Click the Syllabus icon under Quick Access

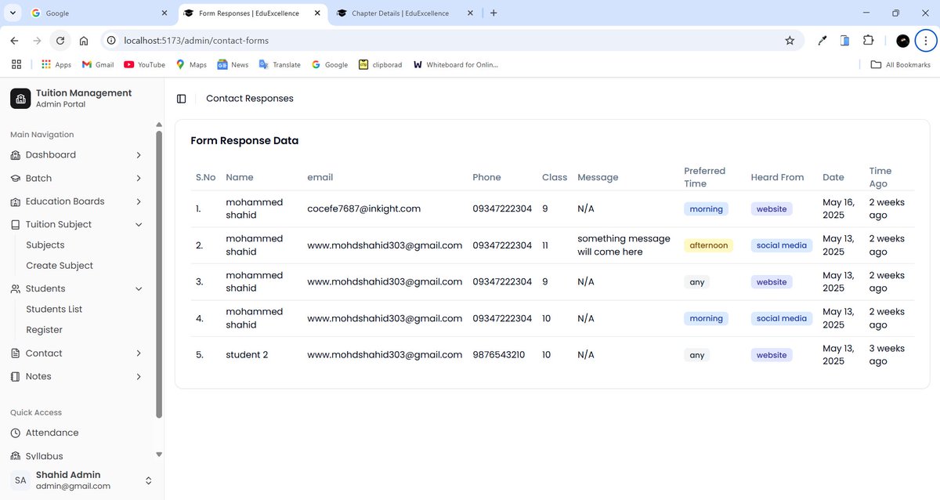click(x=16, y=455)
